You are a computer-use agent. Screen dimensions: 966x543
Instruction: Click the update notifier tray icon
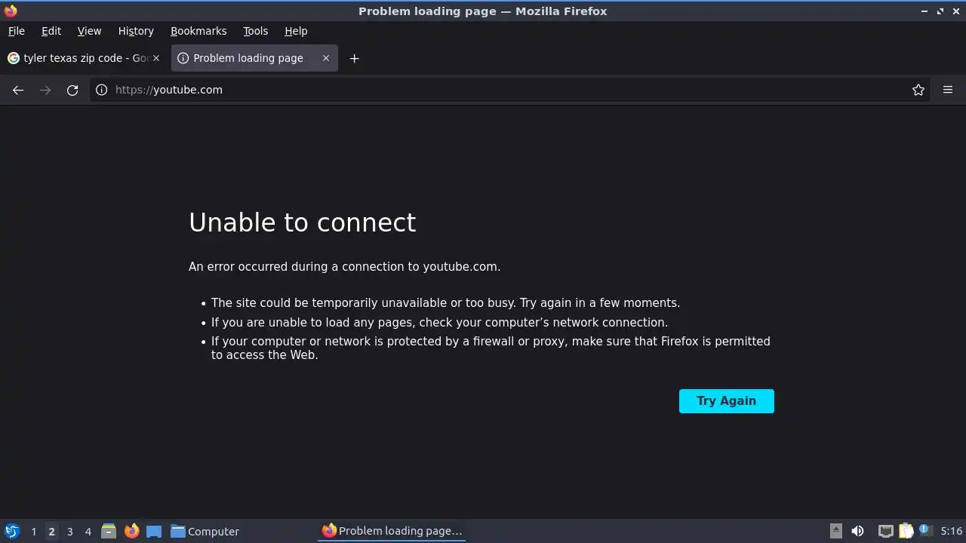[925, 531]
